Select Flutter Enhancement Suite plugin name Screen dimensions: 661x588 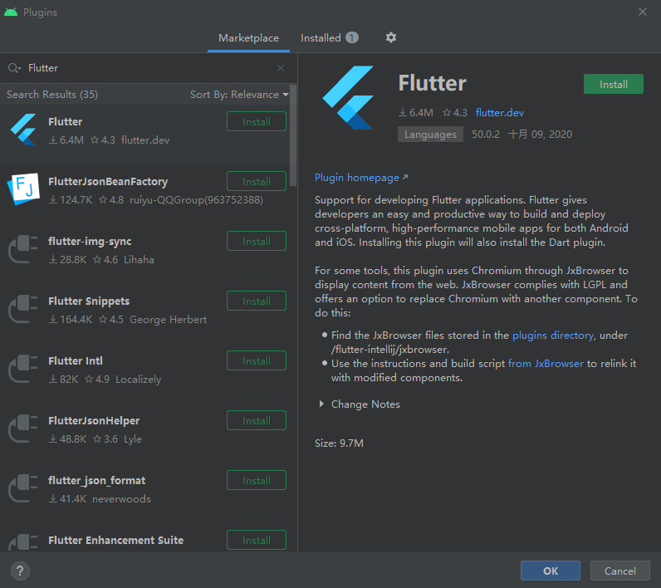pos(116,540)
